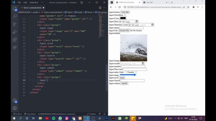Open the Input Date calendar picker
Screen dimensions: 216x121
(136, 22)
